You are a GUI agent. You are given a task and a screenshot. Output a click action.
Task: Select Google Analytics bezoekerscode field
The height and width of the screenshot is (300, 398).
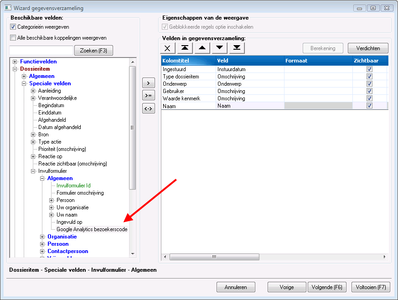tap(92, 229)
